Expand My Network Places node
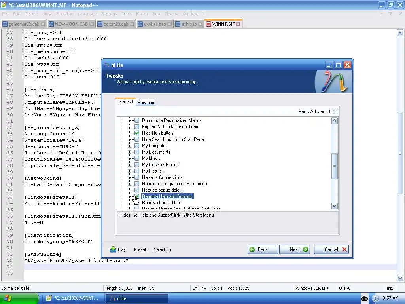This screenshot has height=304, width=405. [130, 165]
